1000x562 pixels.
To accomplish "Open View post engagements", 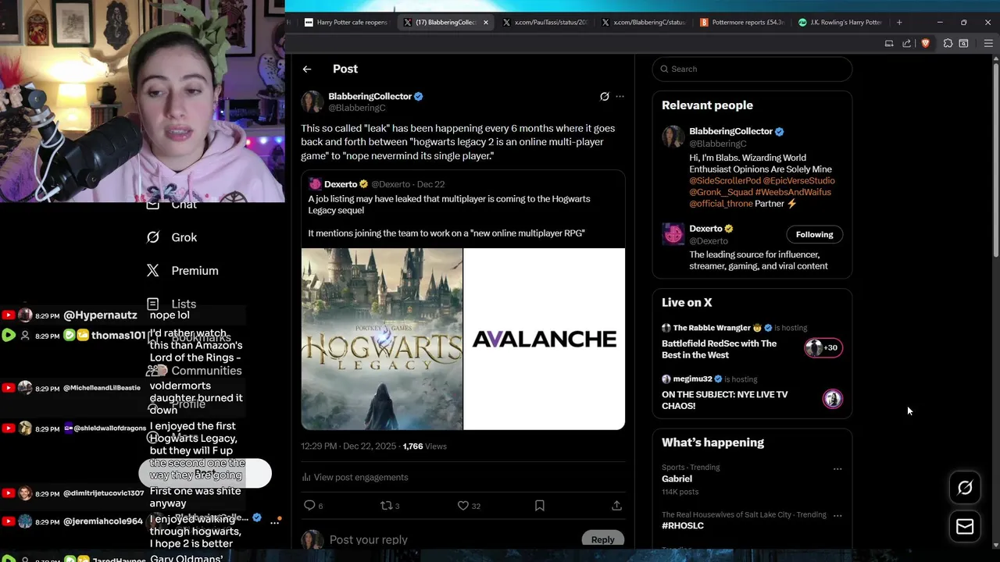I will (x=355, y=477).
